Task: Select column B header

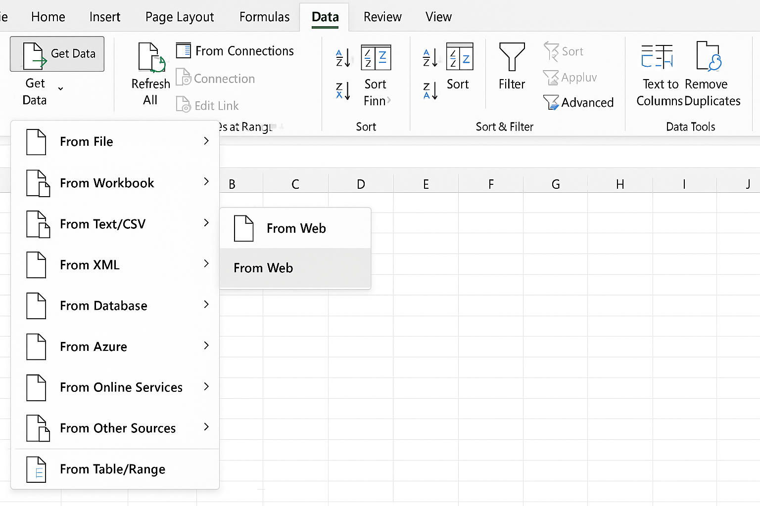Action: pos(241,184)
